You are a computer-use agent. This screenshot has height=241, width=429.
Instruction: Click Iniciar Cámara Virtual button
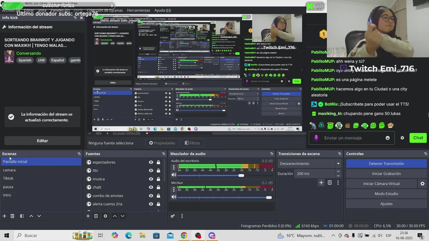pyautogui.click(x=381, y=184)
